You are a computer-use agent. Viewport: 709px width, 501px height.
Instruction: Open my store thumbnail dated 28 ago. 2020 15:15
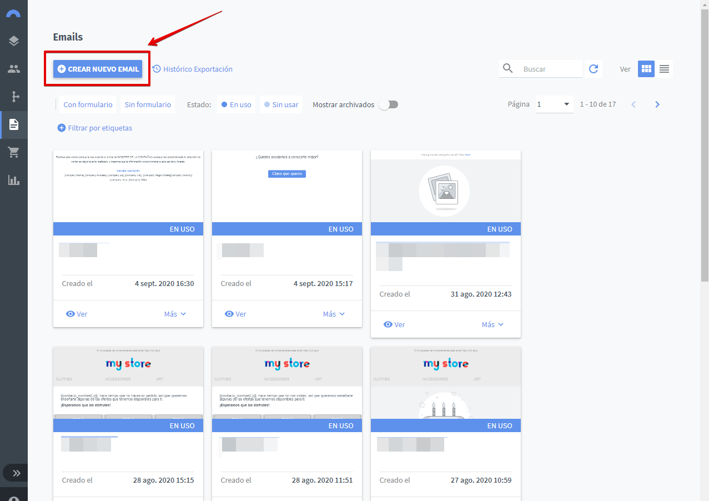coord(128,383)
